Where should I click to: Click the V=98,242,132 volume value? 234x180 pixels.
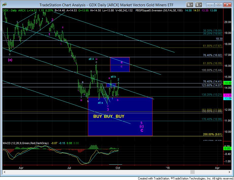(124, 10)
